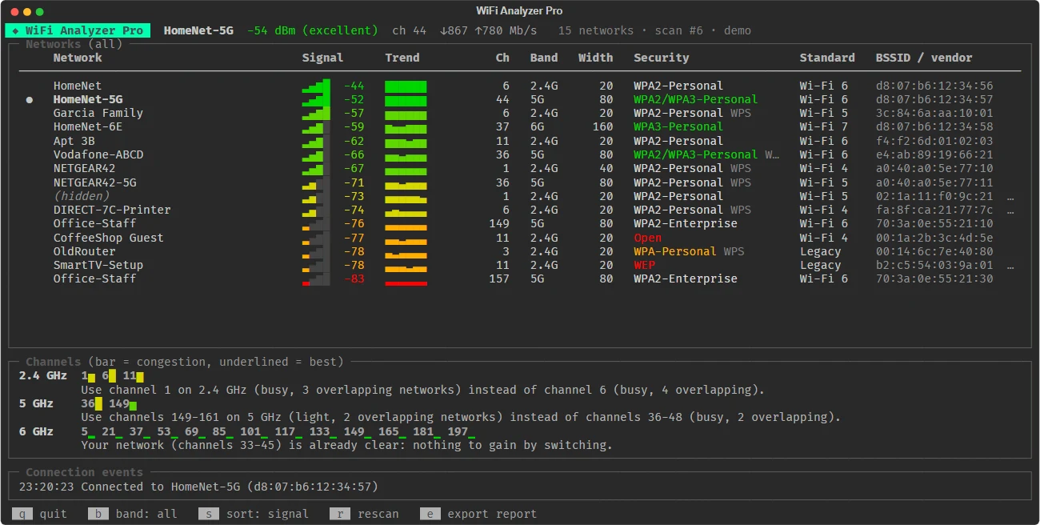Click the connected bullet beside HomeNet-5G
The width and height of the screenshot is (1040, 525).
tap(30, 100)
